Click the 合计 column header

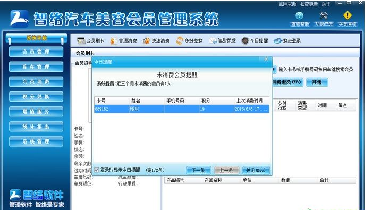[324, 180]
